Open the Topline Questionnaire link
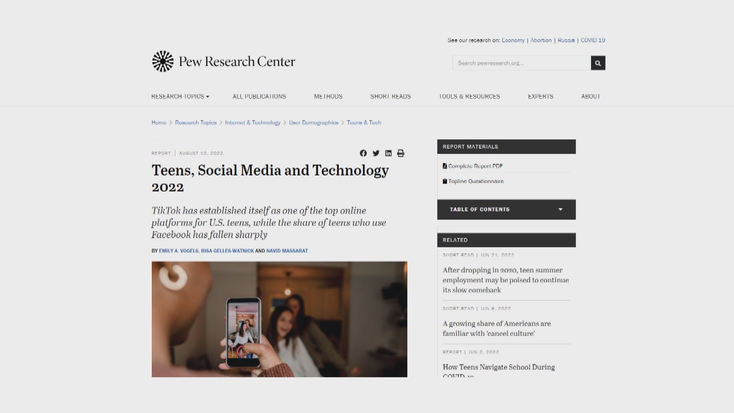 click(x=476, y=181)
